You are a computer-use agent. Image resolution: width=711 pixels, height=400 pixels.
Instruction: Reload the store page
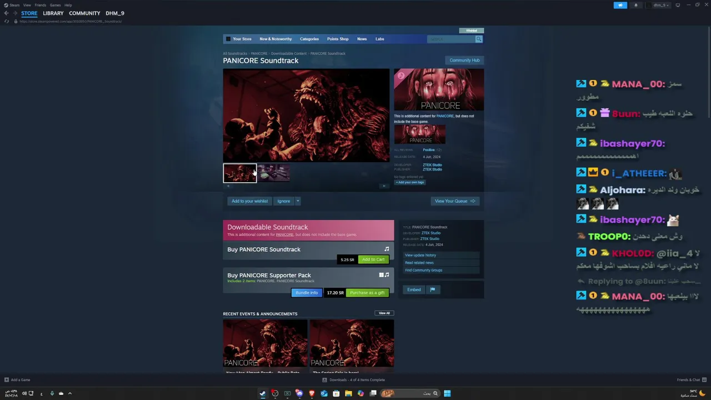(7, 21)
